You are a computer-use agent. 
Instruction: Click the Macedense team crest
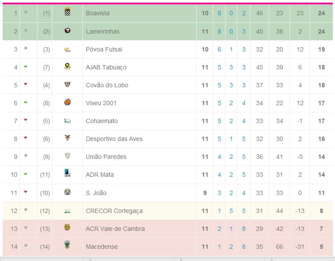click(x=67, y=246)
